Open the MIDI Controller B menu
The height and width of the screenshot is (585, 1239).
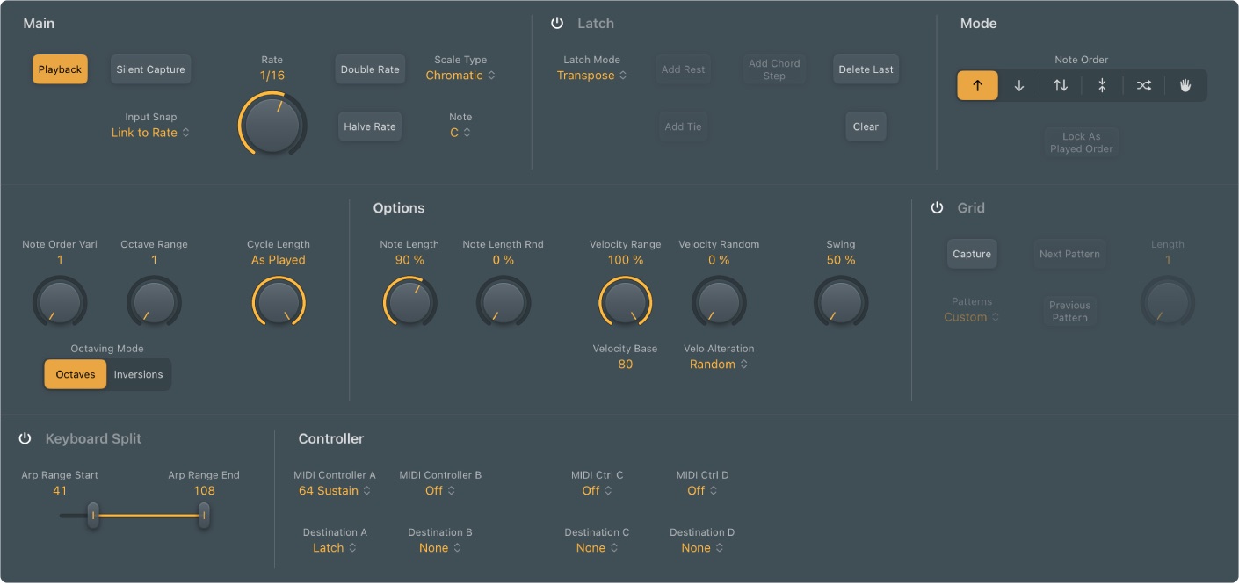(x=440, y=491)
